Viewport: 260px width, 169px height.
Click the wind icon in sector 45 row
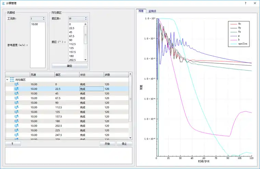(16, 93)
